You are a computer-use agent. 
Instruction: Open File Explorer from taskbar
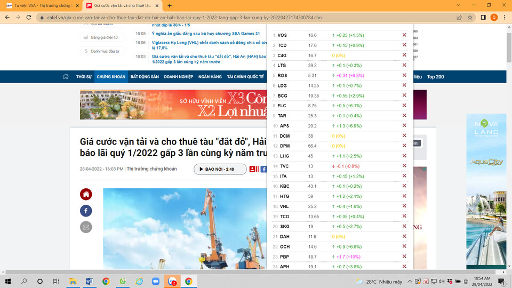point(73,281)
